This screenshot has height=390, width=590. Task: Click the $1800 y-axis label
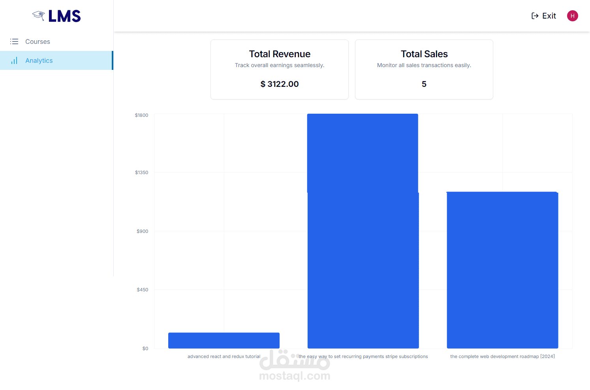(141, 115)
